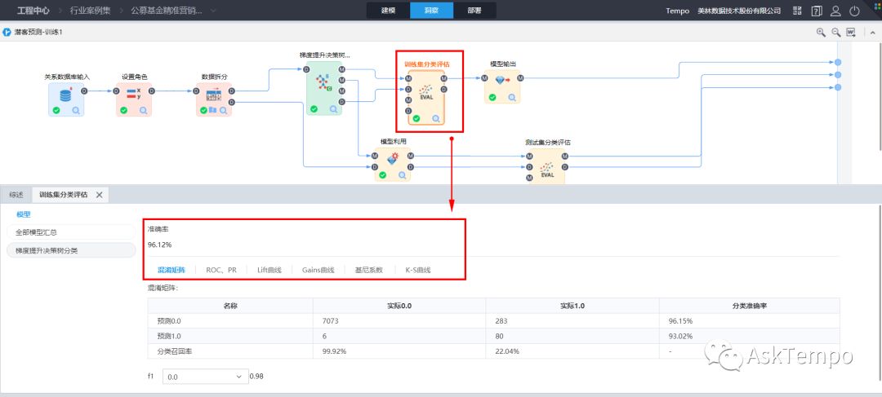Click the topmost canvas output endpoint circle
882x397 pixels.
click(838, 62)
